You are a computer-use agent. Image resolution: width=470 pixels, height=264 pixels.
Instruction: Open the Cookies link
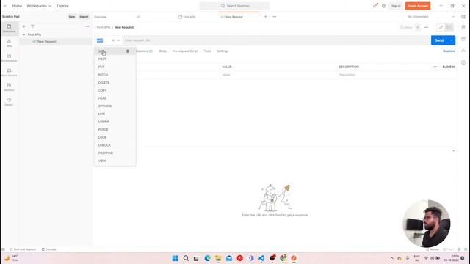(x=449, y=51)
